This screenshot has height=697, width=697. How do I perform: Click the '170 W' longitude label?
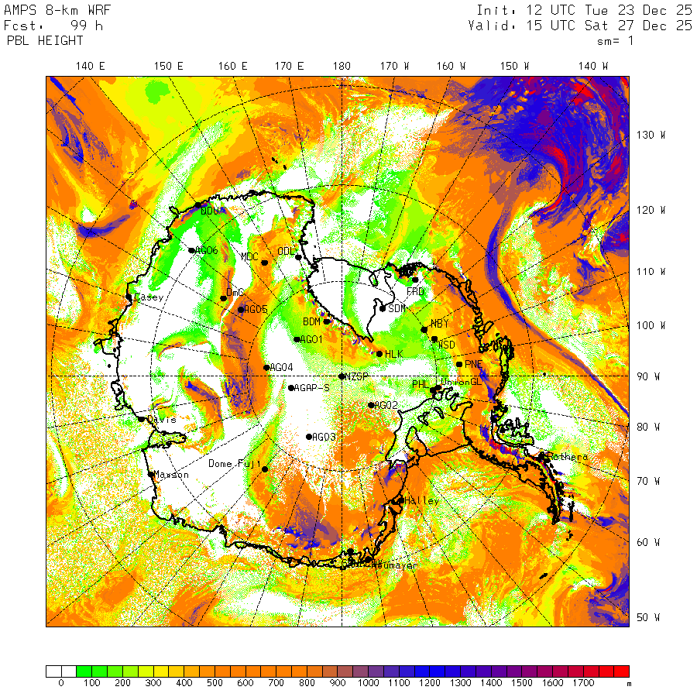click(x=394, y=67)
